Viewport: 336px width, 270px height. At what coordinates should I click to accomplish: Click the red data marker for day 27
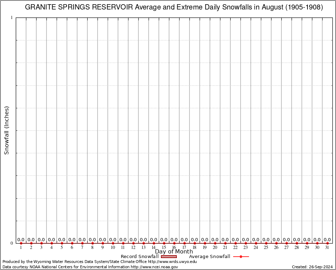coord(287,243)
